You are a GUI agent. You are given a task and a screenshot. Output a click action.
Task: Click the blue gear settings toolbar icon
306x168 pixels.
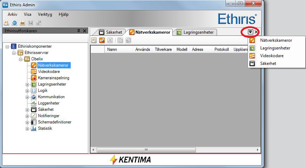14,23
